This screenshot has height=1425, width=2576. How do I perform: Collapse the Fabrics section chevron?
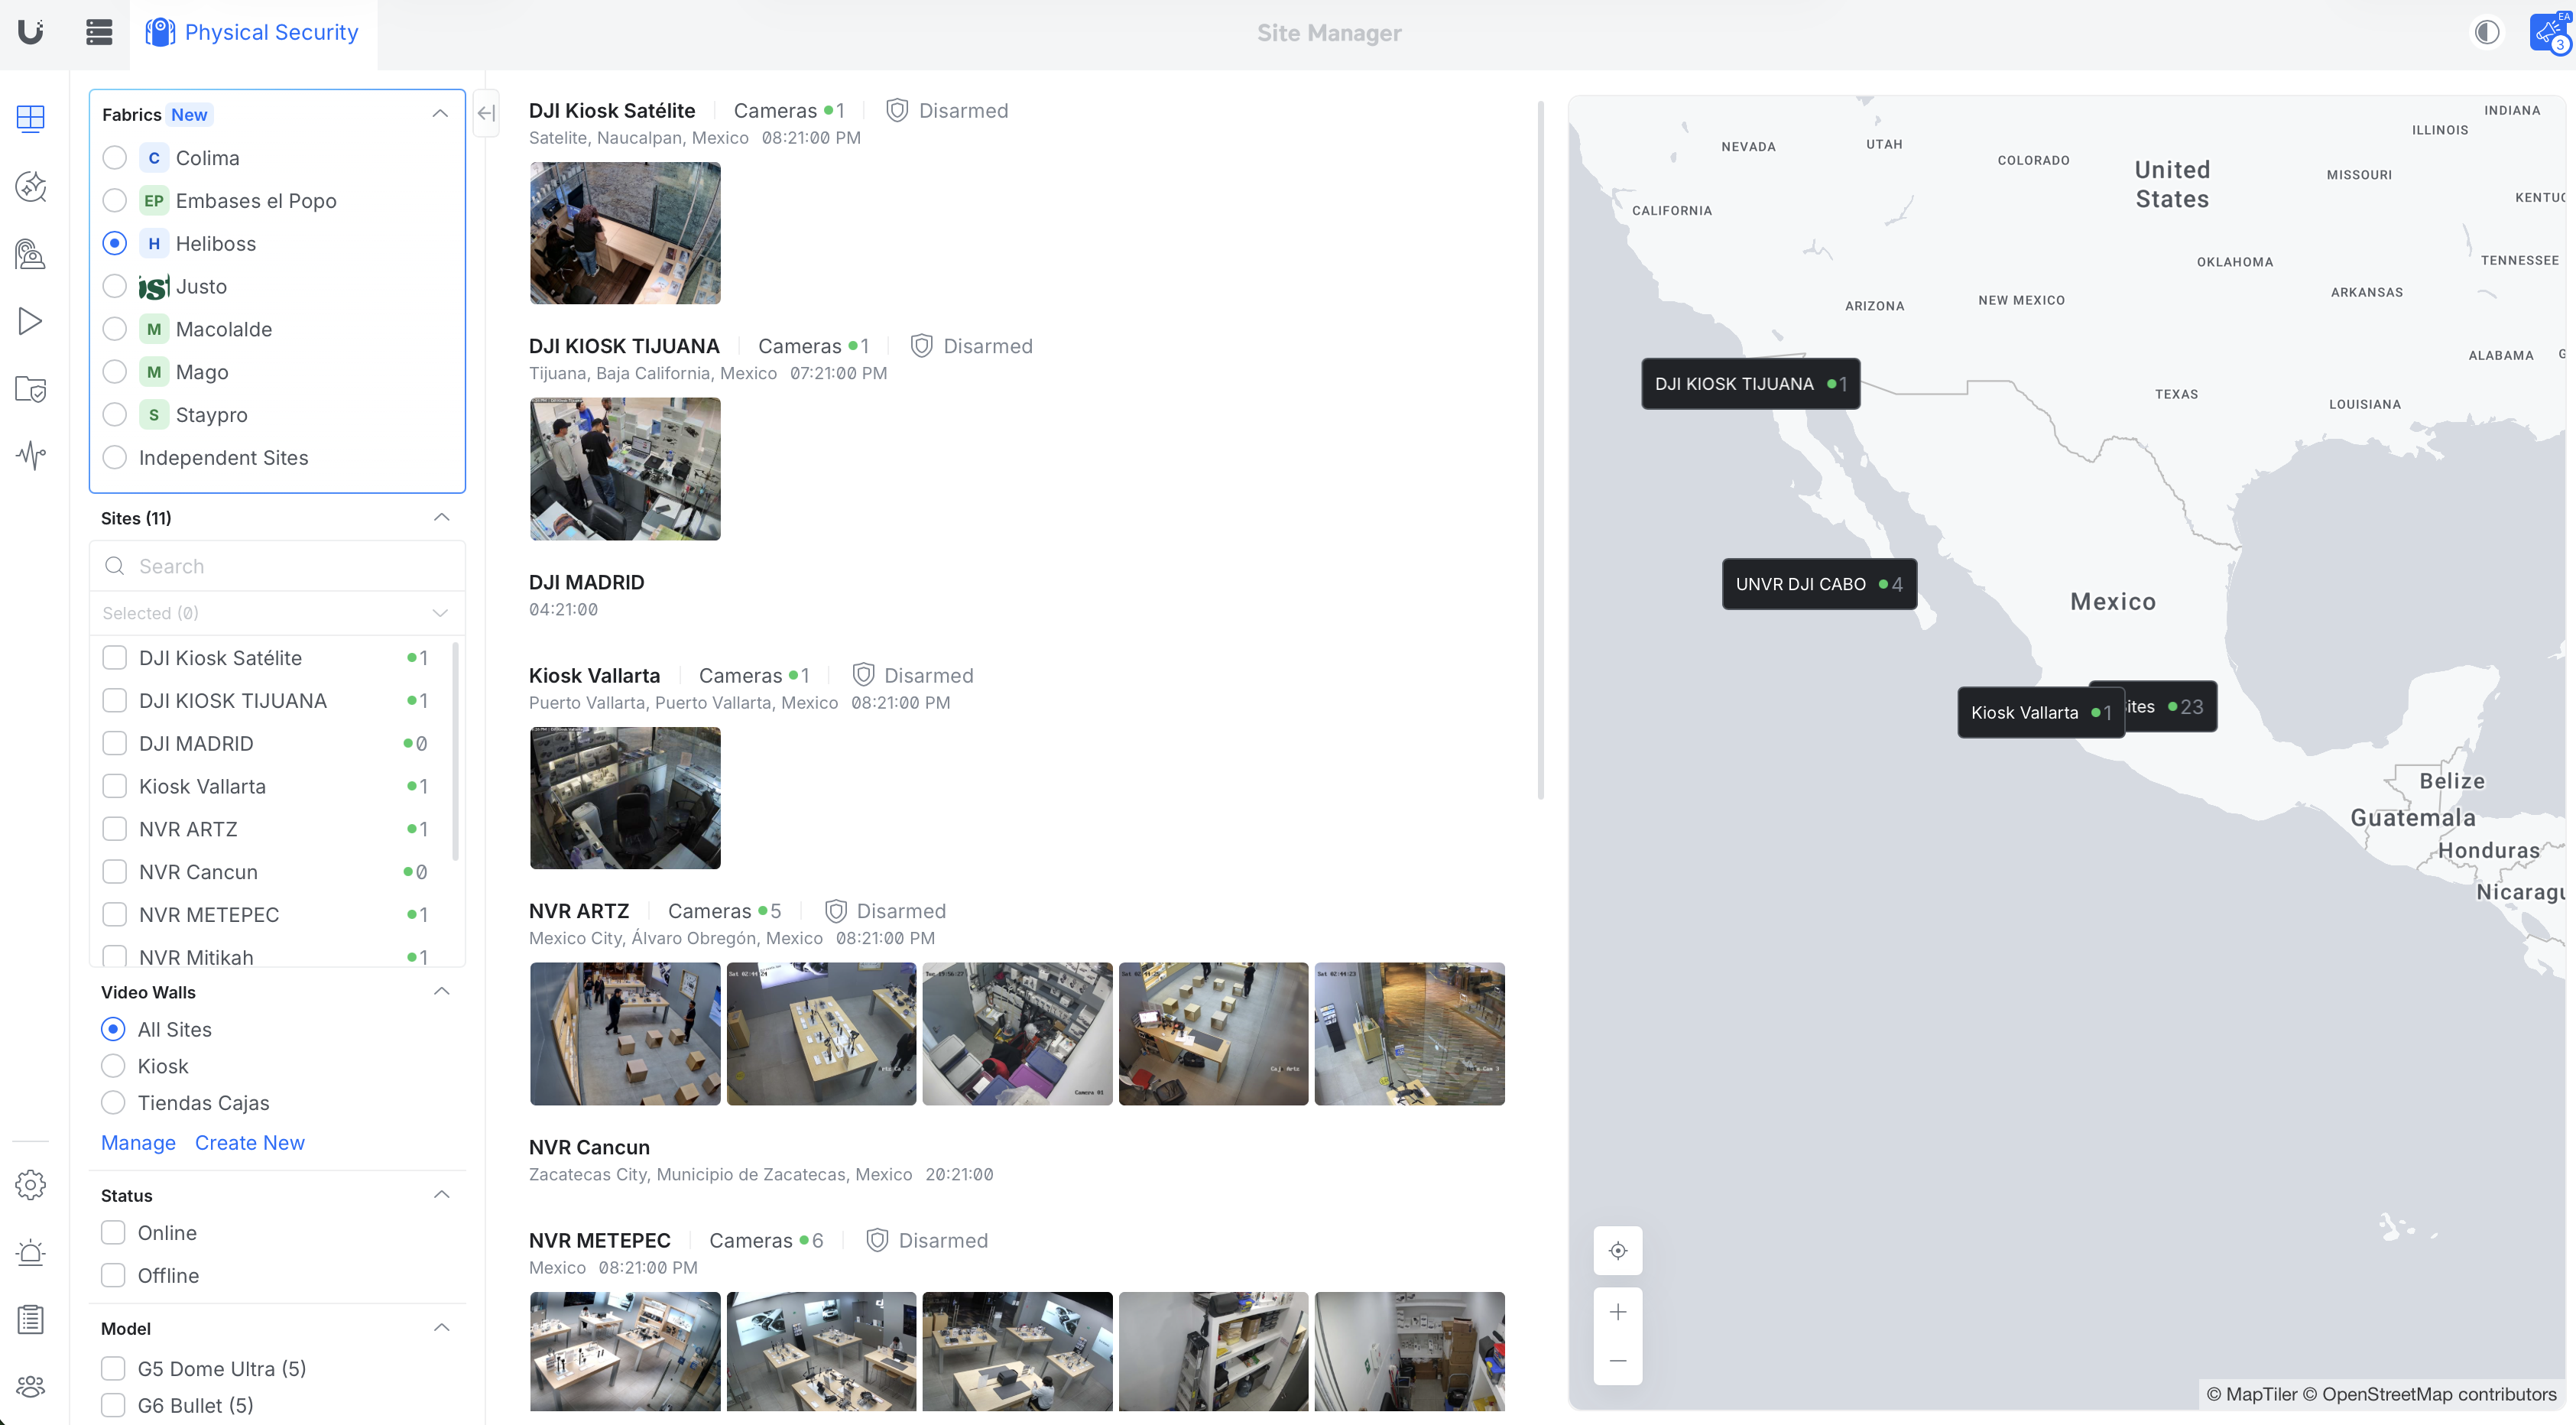(440, 114)
